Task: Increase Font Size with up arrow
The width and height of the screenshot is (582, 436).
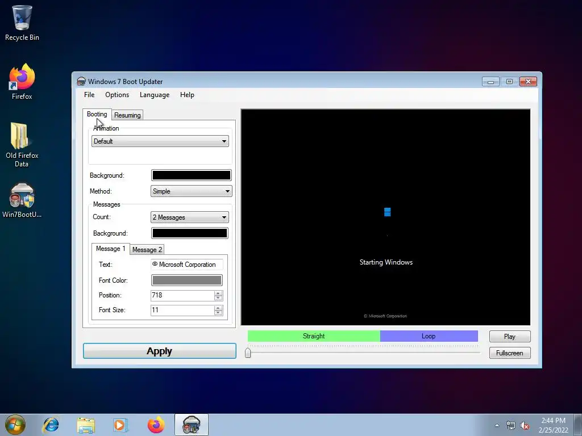Action: [218, 308]
